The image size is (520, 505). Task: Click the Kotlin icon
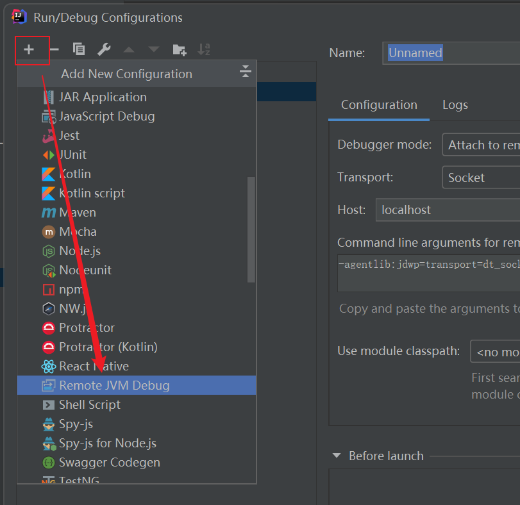49,174
